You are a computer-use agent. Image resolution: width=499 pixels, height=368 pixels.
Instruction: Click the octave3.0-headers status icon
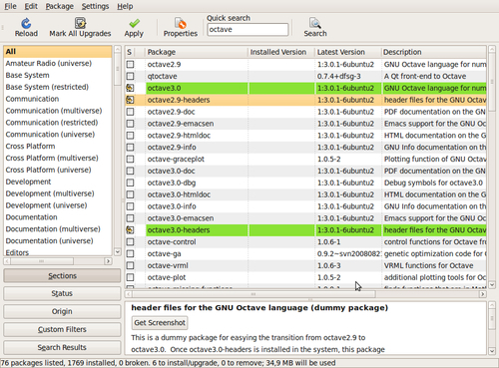pos(130,230)
